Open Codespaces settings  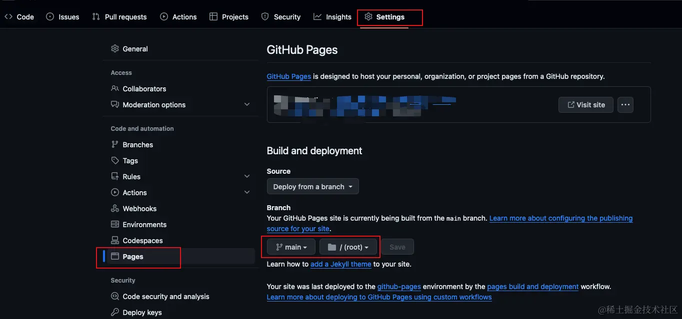(180, 241)
